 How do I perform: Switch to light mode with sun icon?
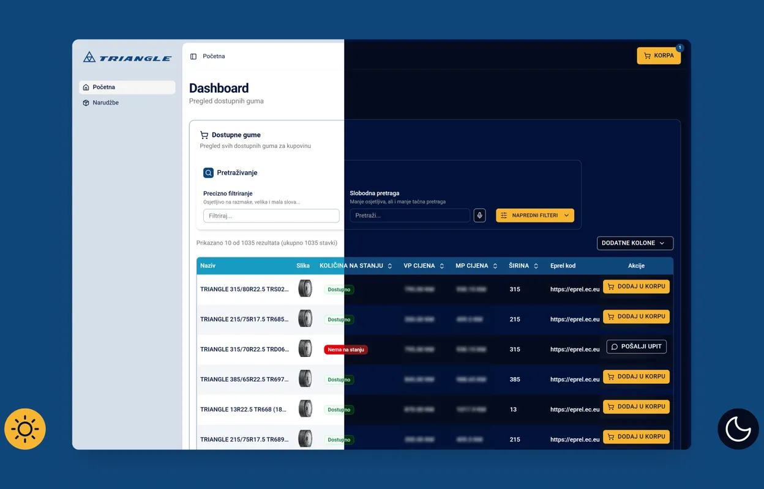click(x=25, y=429)
